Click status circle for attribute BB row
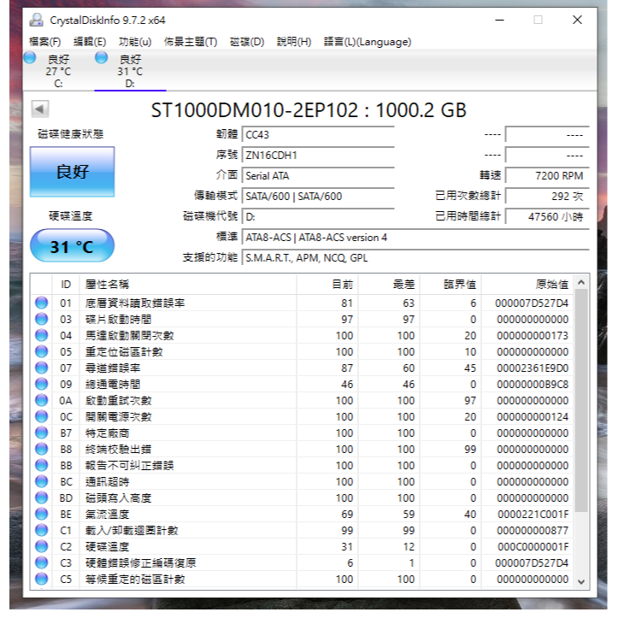The height and width of the screenshot is (624, 624). pos(41,465)
